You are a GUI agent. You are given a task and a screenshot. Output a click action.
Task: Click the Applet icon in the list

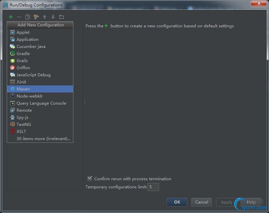click(13, 32)
